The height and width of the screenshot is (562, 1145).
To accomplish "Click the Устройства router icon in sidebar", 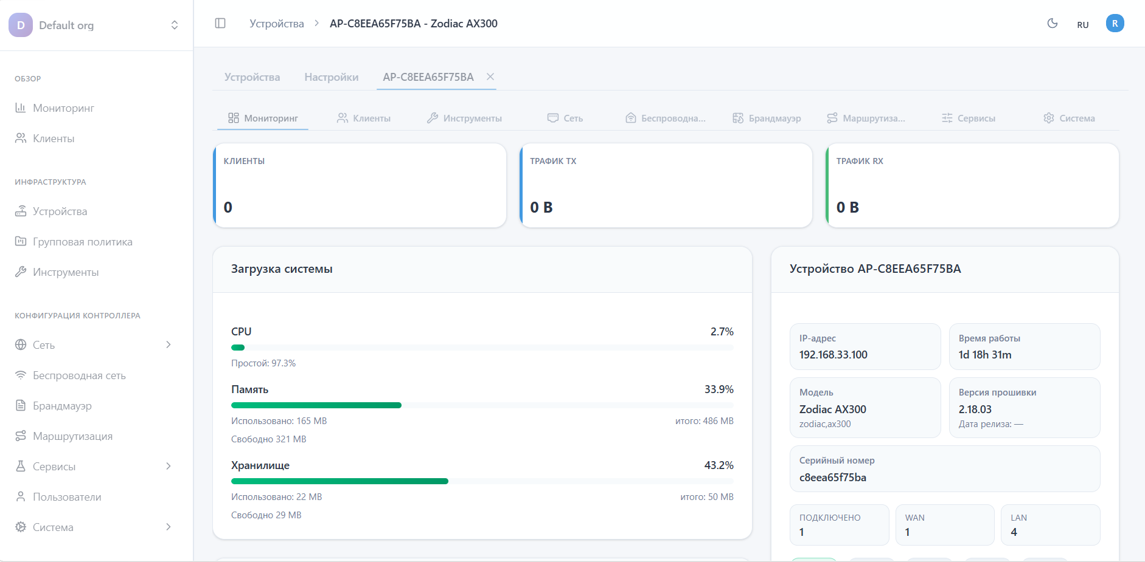I will click(x=21, y=211).
